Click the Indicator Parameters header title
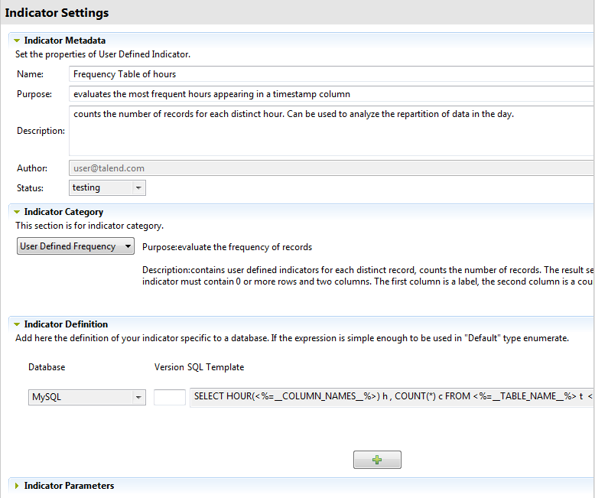The image size is (595, 498). click(x=69, y=486)
